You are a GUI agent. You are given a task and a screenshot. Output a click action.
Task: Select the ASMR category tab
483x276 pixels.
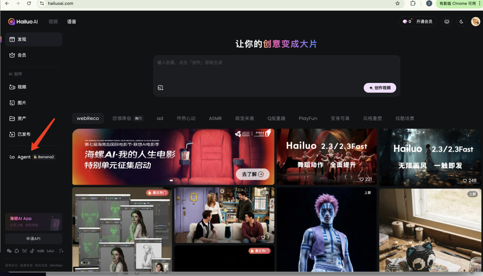[215, 118]
